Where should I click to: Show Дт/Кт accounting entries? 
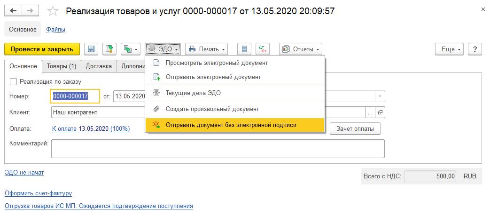click(262, 49)
